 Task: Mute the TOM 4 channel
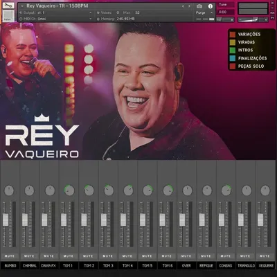[127, 256]
